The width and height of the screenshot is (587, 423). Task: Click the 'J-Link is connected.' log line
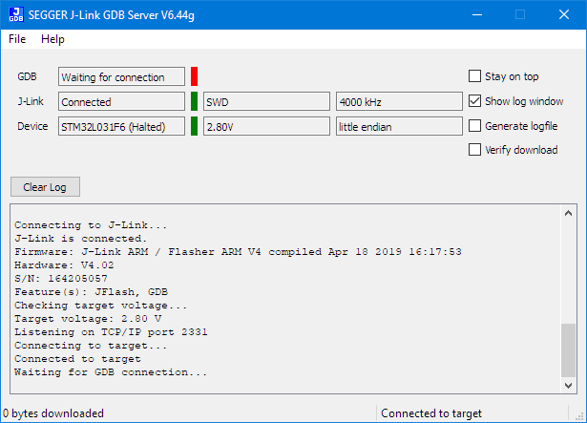click(81, 239)
